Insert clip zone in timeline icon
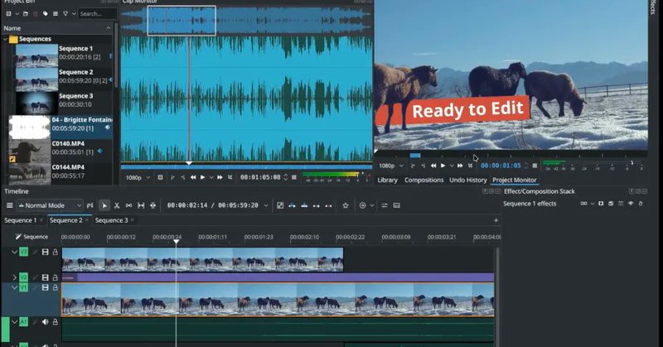This screenshot has width=663, height=347. 293,205
